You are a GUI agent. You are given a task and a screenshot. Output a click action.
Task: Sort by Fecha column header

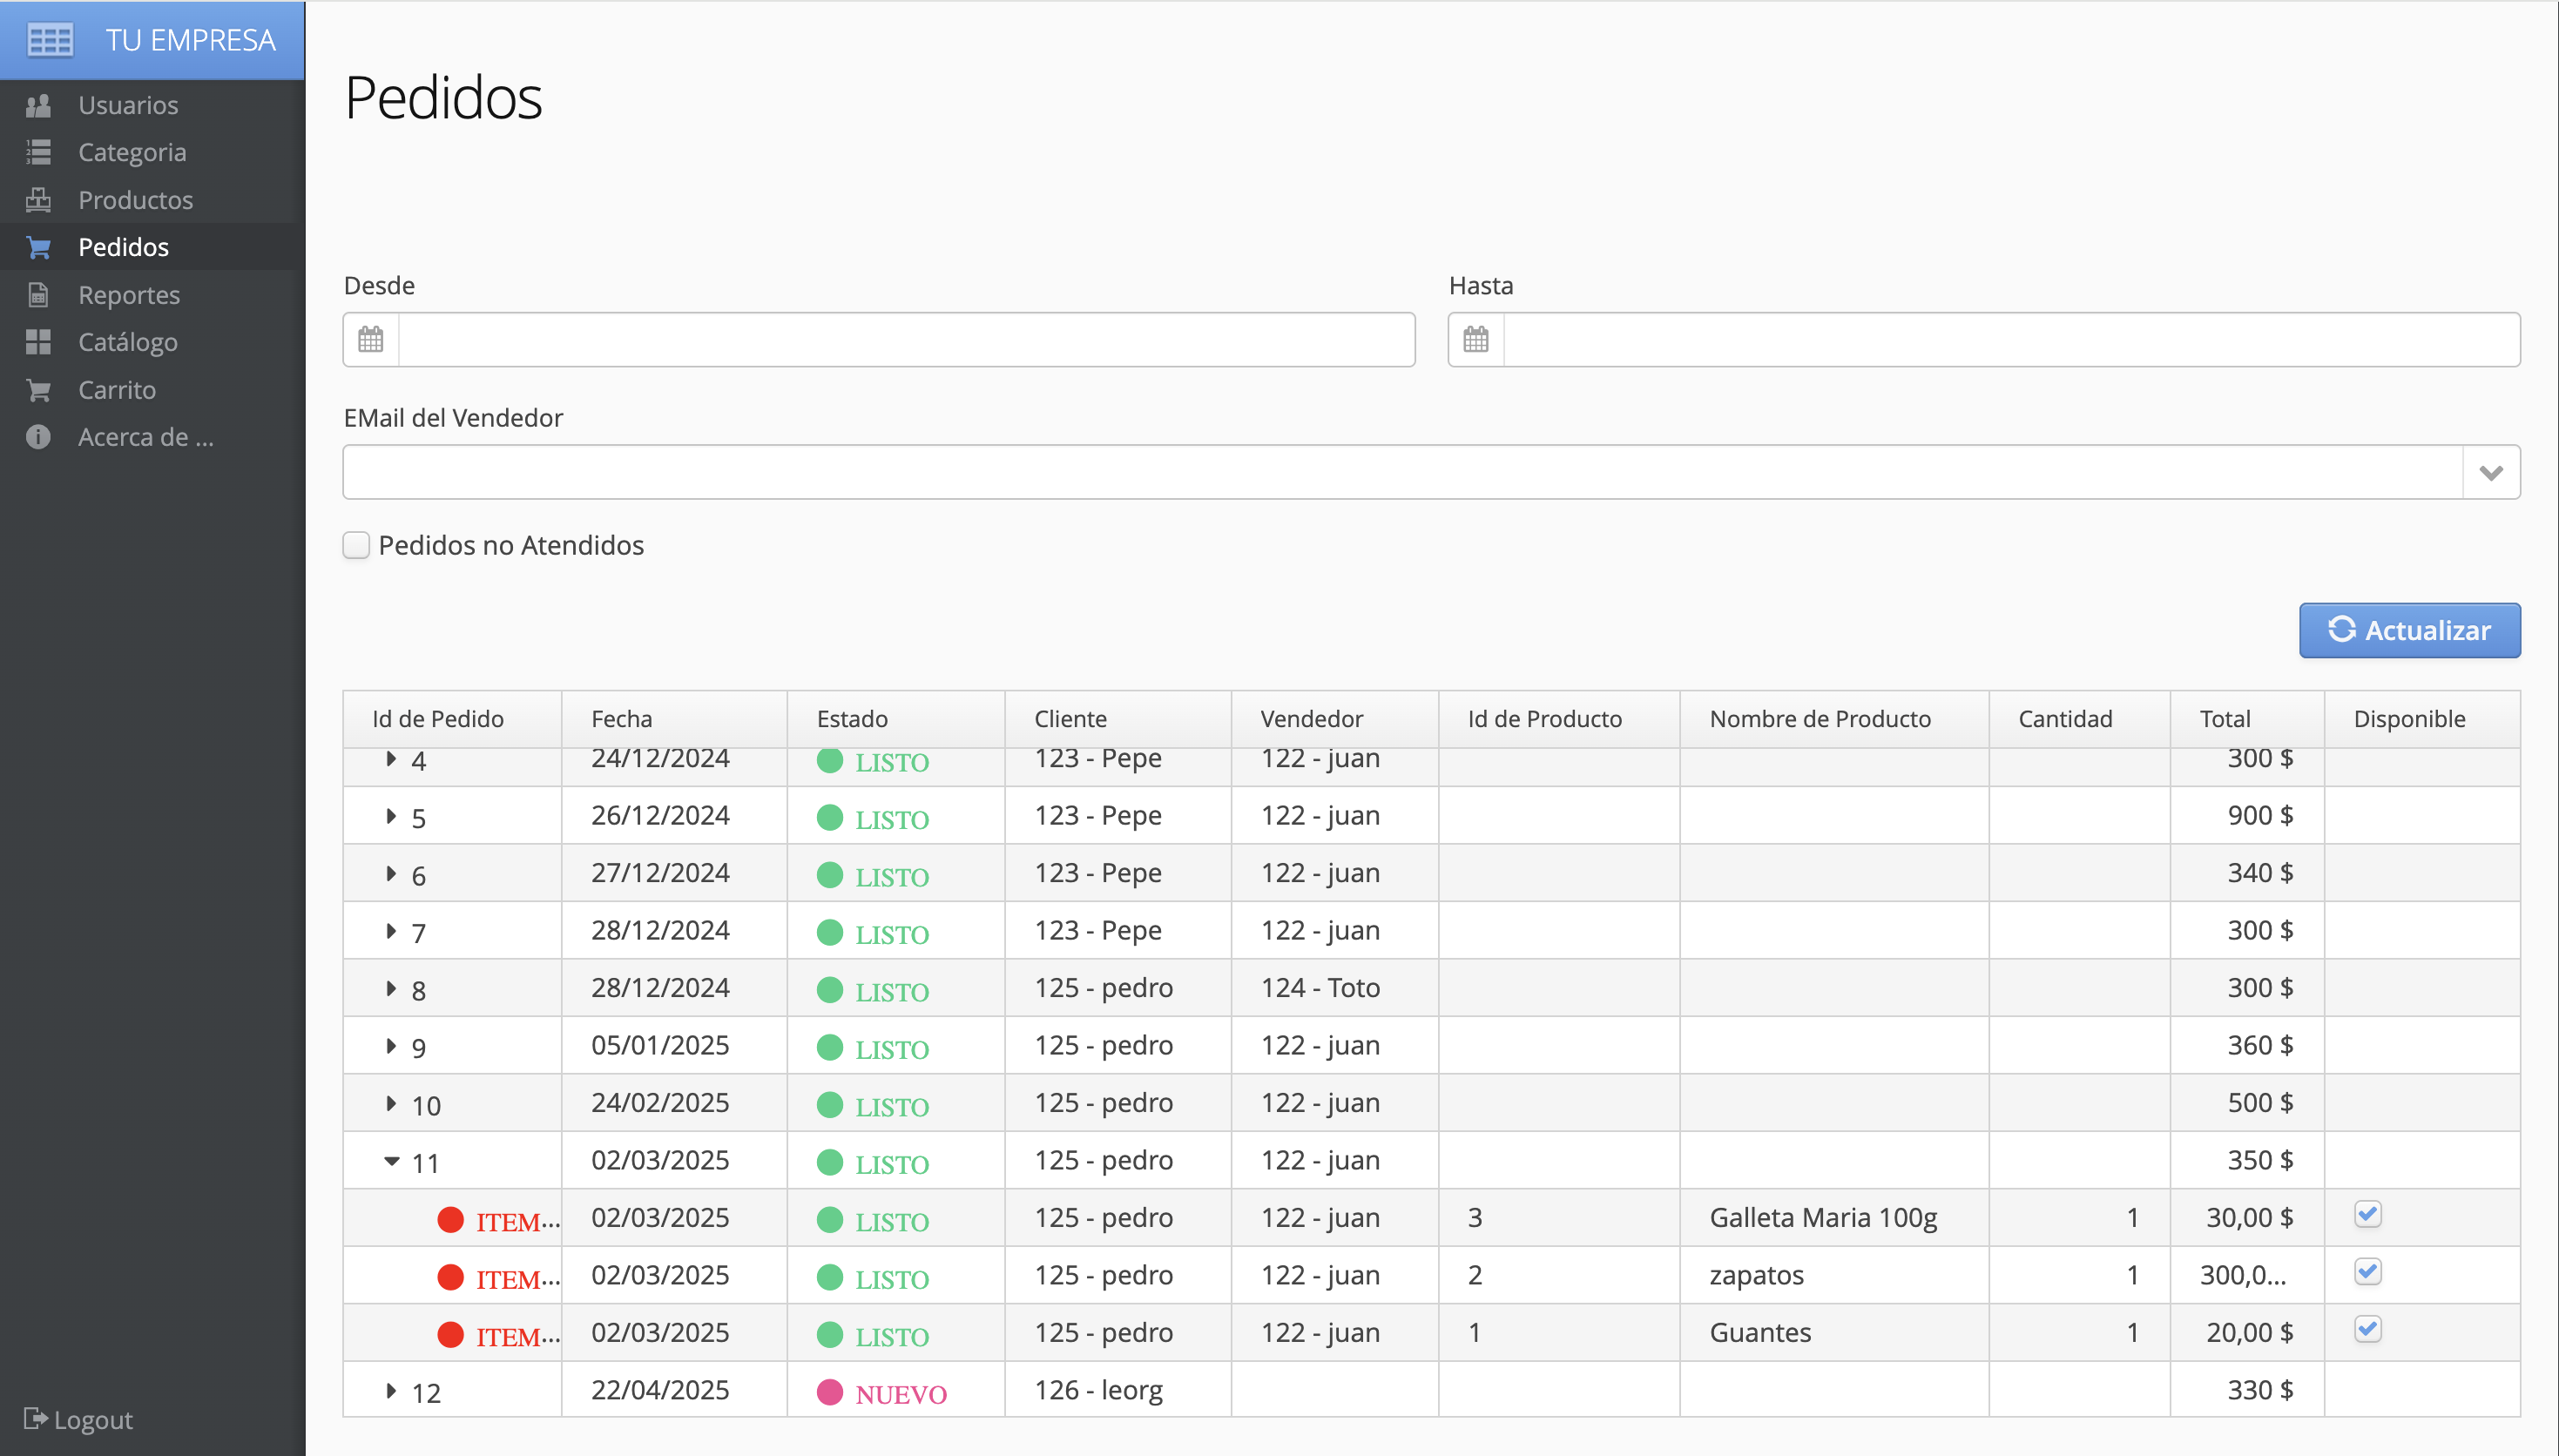coord(674,719)
